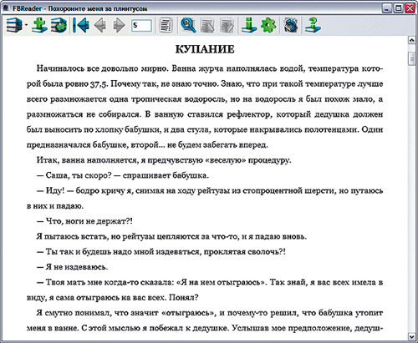Maximize the FBReader window
Screen dimensions: 418x343
point(399,8)
